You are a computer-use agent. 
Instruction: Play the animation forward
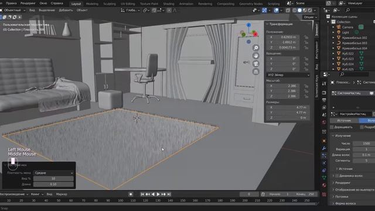158,194
